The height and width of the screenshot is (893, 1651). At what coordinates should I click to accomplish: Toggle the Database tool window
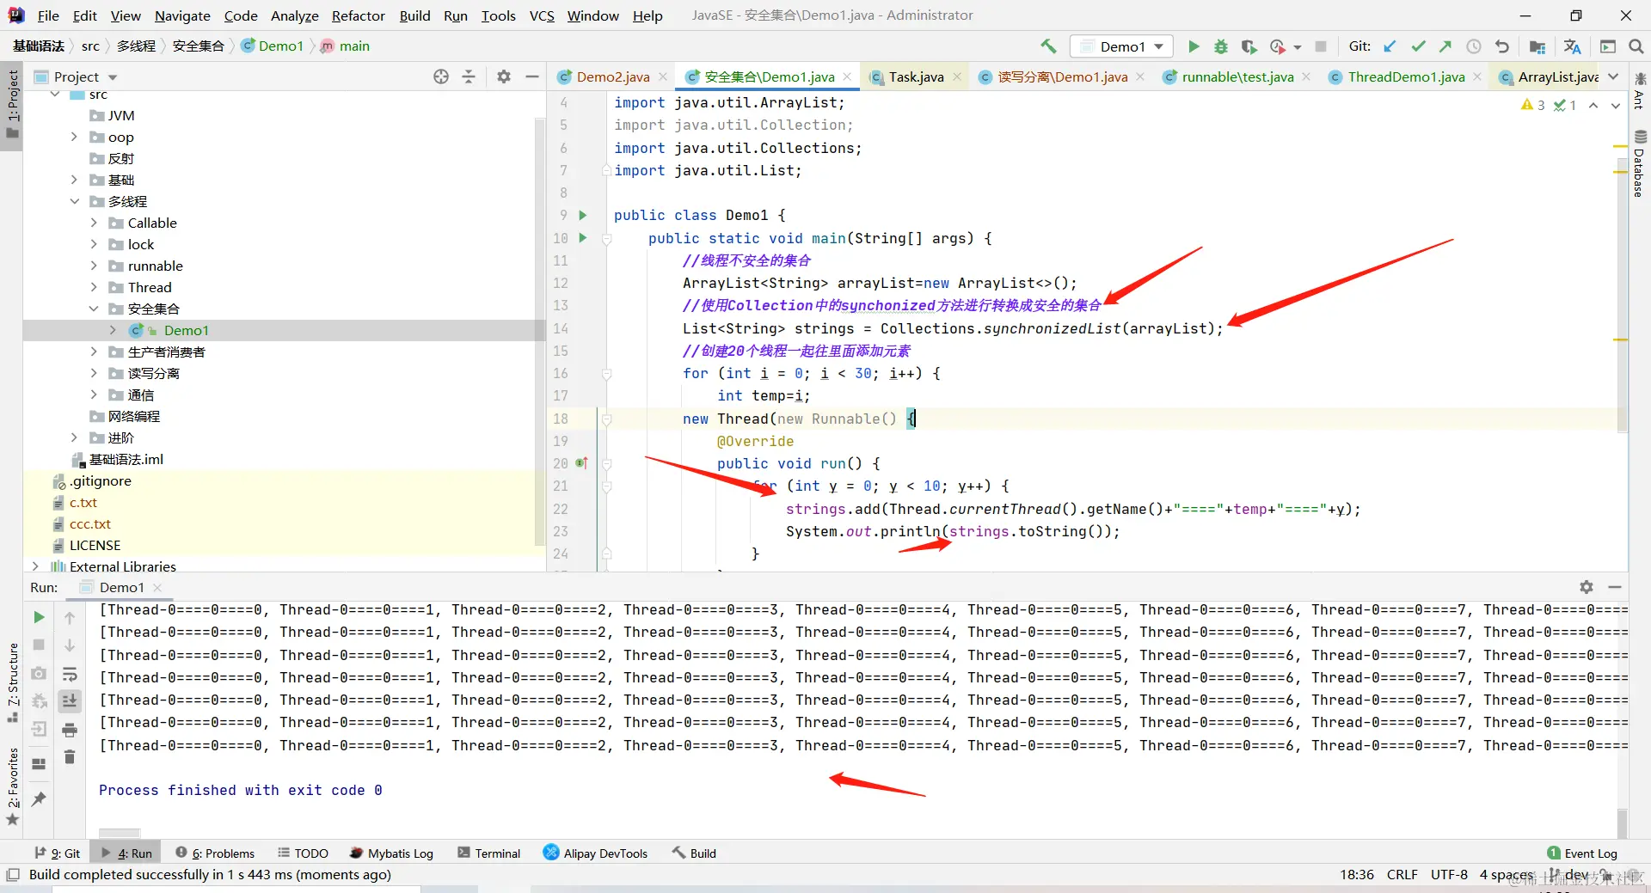(x=1639, y=164)
